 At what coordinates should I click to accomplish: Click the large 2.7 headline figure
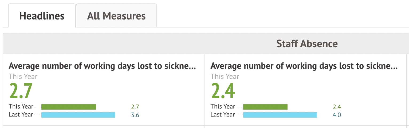click(21, 91)
